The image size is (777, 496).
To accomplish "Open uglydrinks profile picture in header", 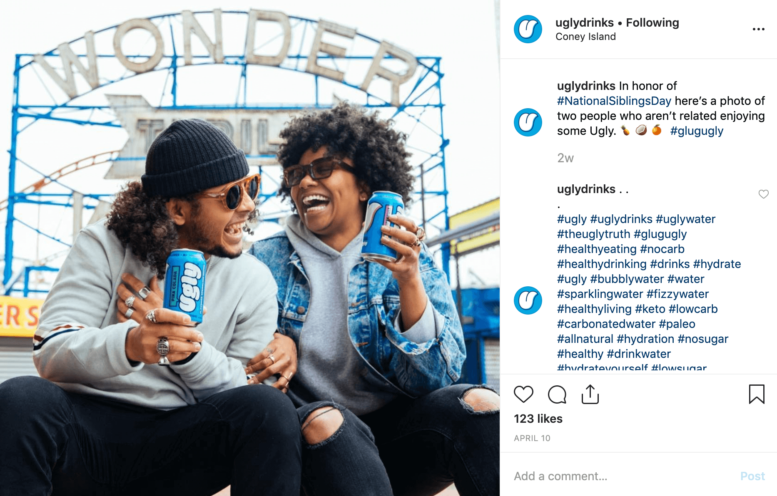I will pyautogui.click(x=528, y=29).
